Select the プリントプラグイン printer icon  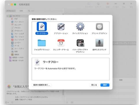click(x=99, y=27)
